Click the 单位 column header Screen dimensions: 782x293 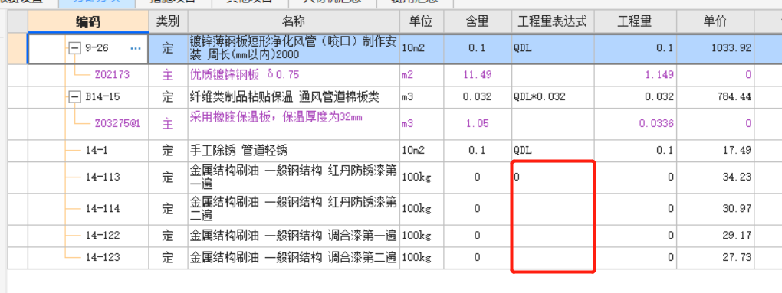pyautogui.click(x=422, y=21)
